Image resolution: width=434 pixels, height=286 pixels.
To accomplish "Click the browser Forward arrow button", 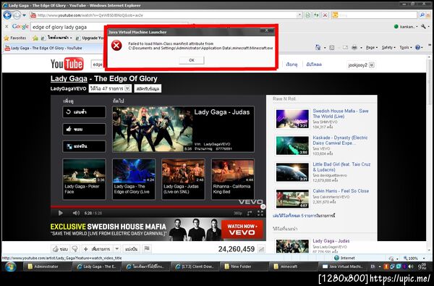I will (17, 15).
